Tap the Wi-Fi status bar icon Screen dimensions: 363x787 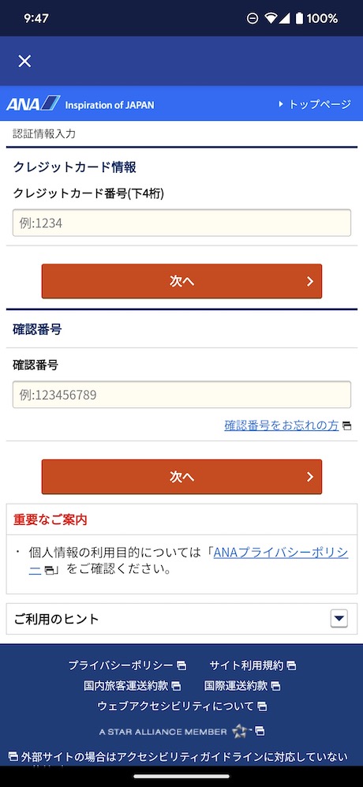(271, 19)
